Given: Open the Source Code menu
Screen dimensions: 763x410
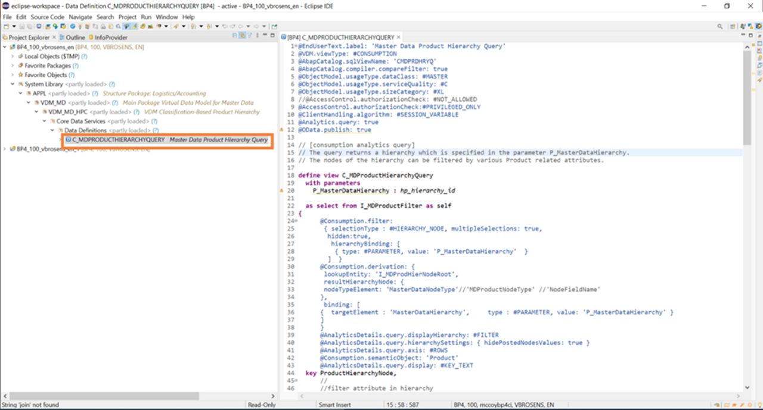Looking at the screenshot, I should [48, 17].
